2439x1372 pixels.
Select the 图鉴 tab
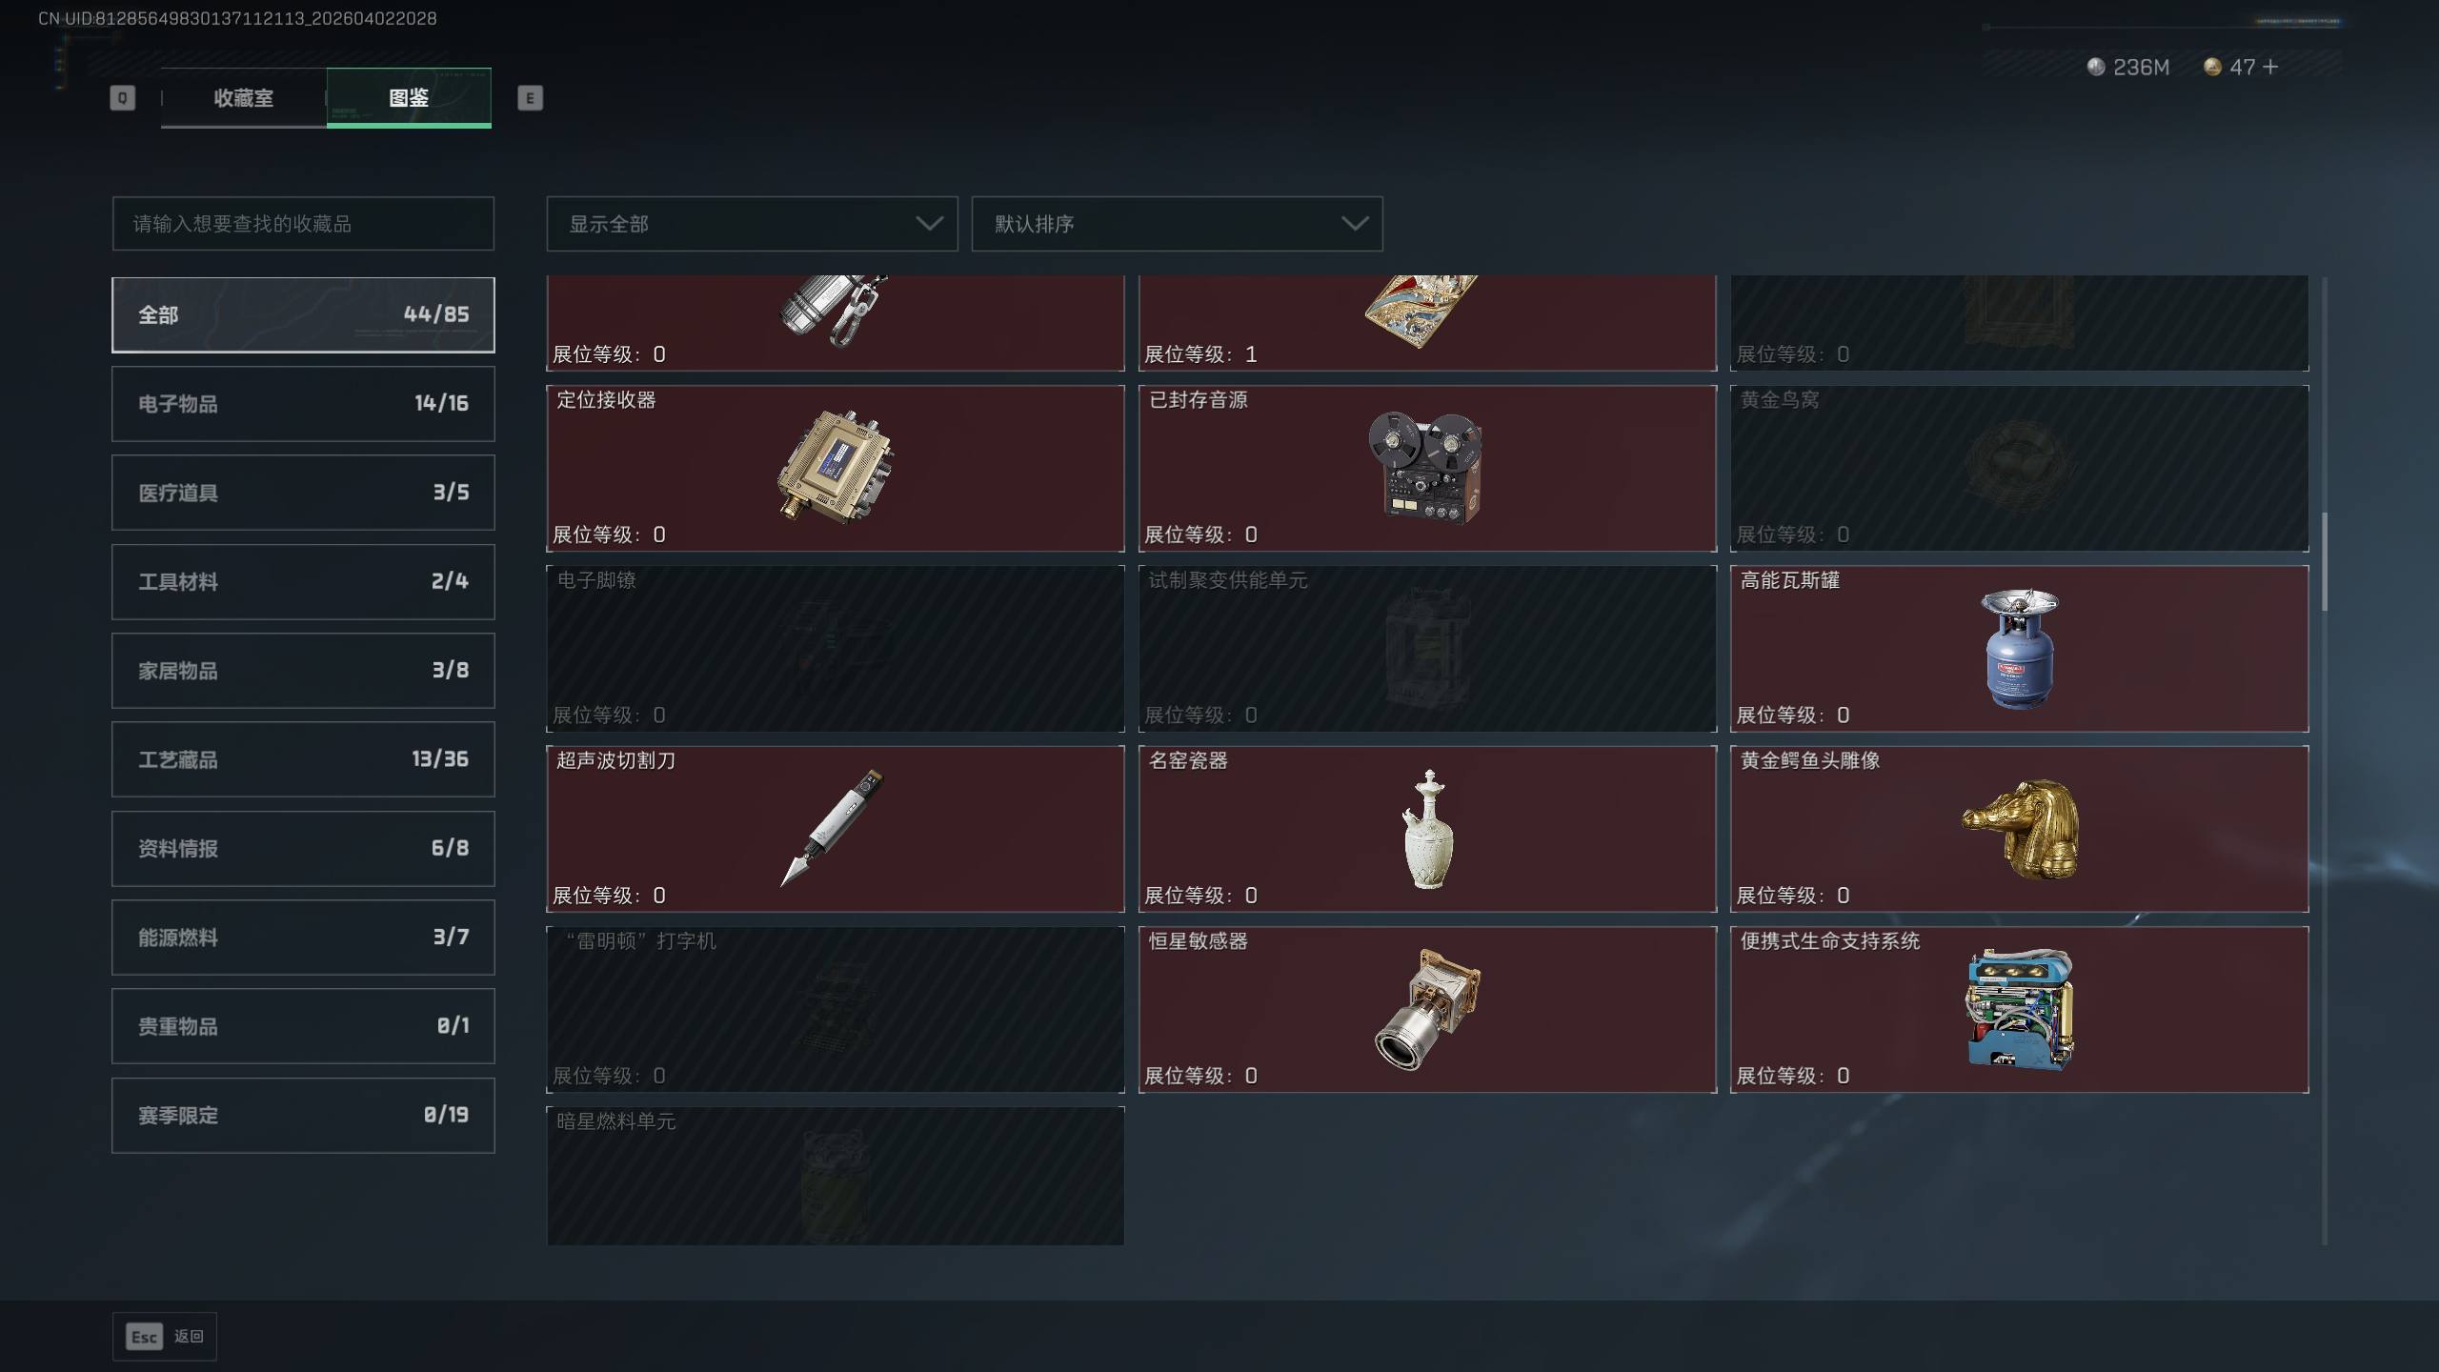[x=409, y=97]
